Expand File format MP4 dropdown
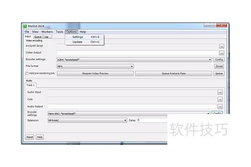 pos(132,66)
